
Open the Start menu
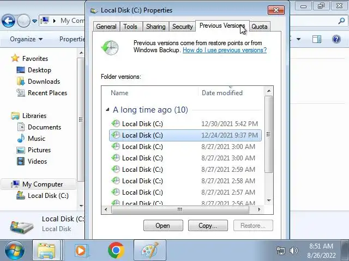(15, 250)
